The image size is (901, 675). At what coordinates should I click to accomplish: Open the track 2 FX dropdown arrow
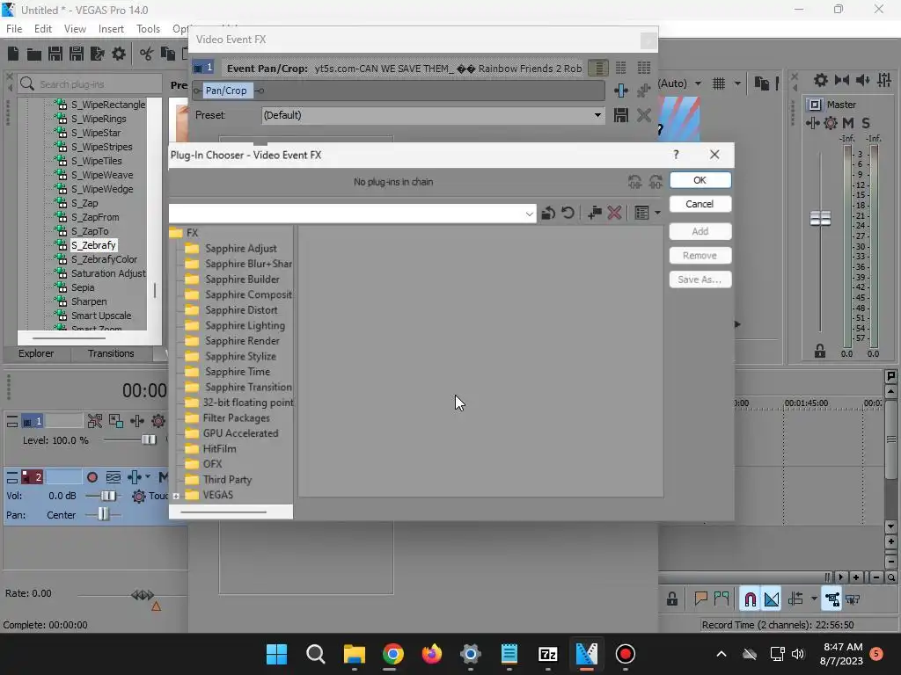point(148,477)
